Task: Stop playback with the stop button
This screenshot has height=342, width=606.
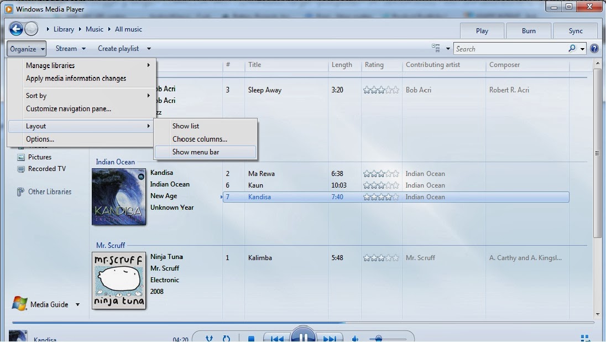Action: (x=251, y=339)
